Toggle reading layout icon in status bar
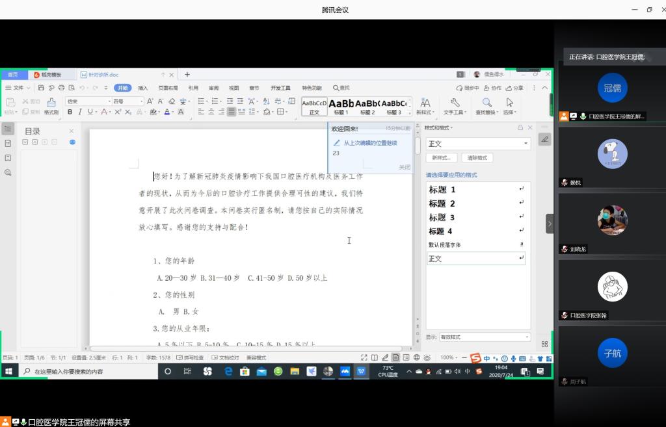The image size is (666, 427). pyautogui.click(x=375, y=358)
